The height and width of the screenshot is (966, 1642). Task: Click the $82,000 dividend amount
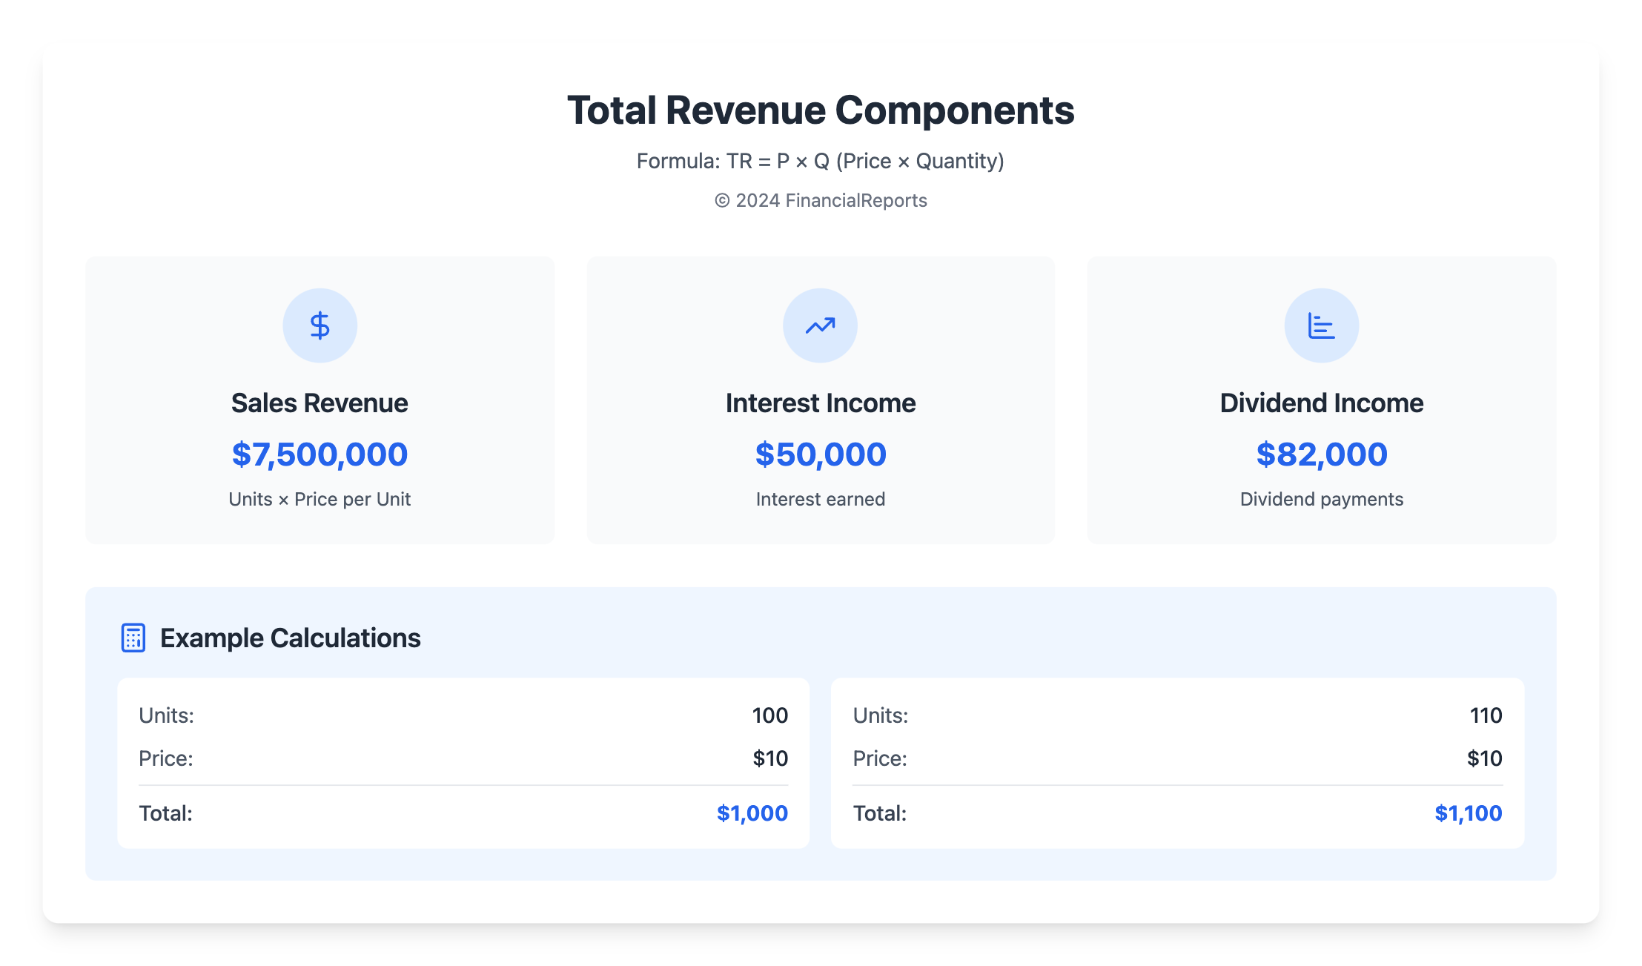click(x=1321, y=454)
